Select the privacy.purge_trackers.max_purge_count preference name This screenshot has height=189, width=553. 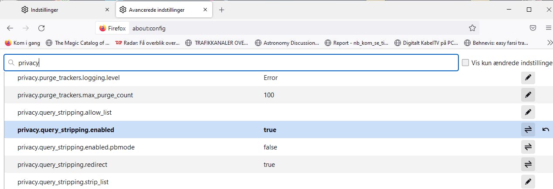point(75,95)
